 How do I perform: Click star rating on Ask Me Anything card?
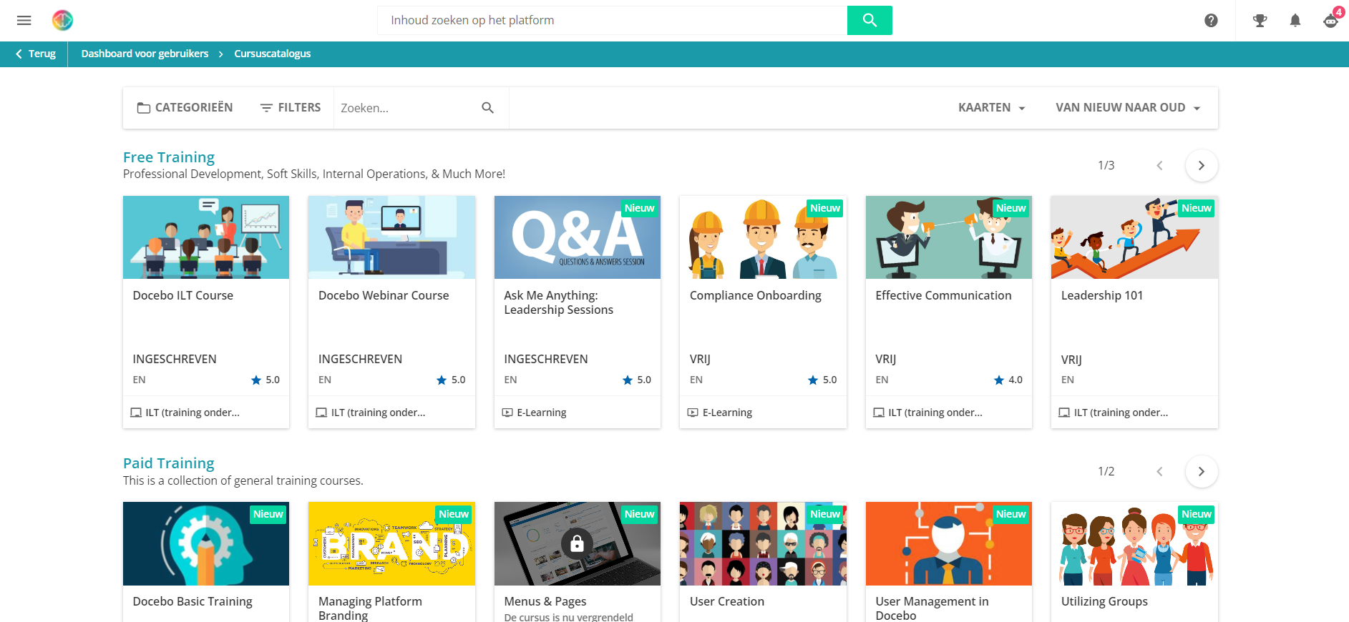tap(628, 380)
